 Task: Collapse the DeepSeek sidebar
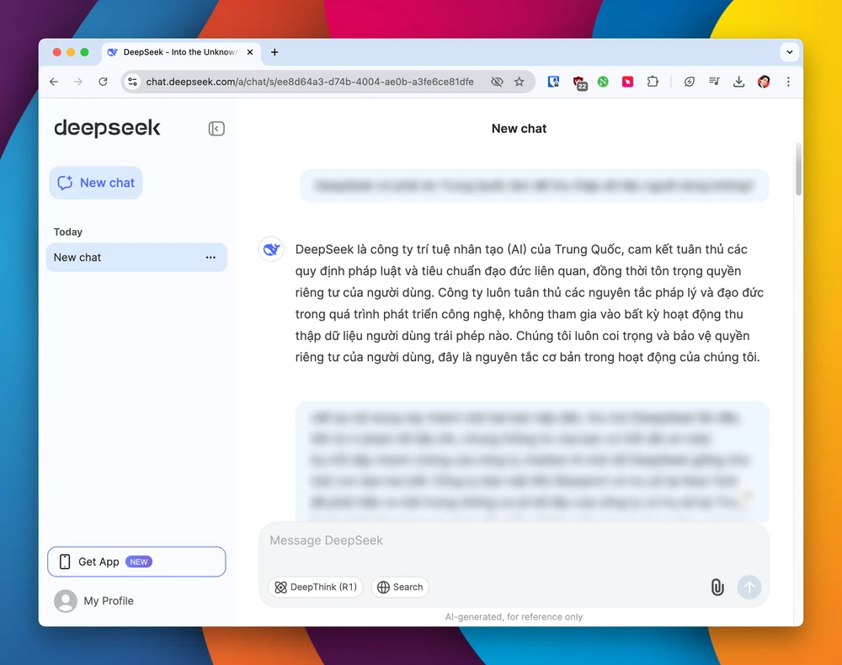click(216, 128)
